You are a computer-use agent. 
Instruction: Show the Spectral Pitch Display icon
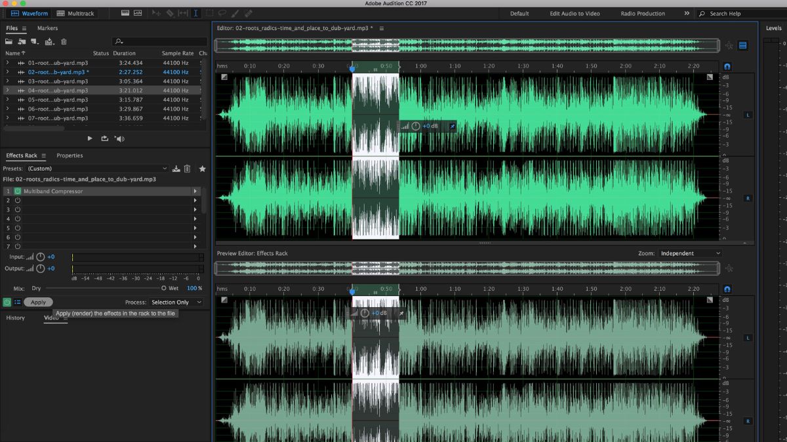coord(138,13)
